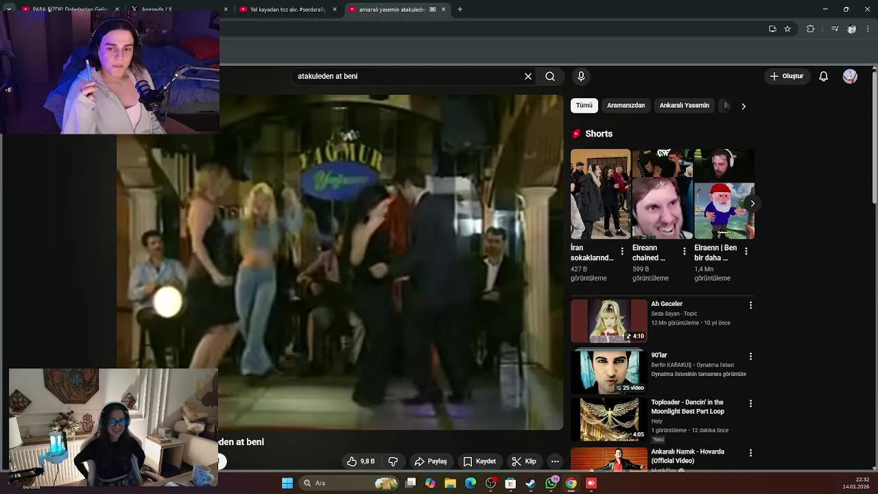
Task: Open options menu for Ah Geceler
Action: coord(750,305)
